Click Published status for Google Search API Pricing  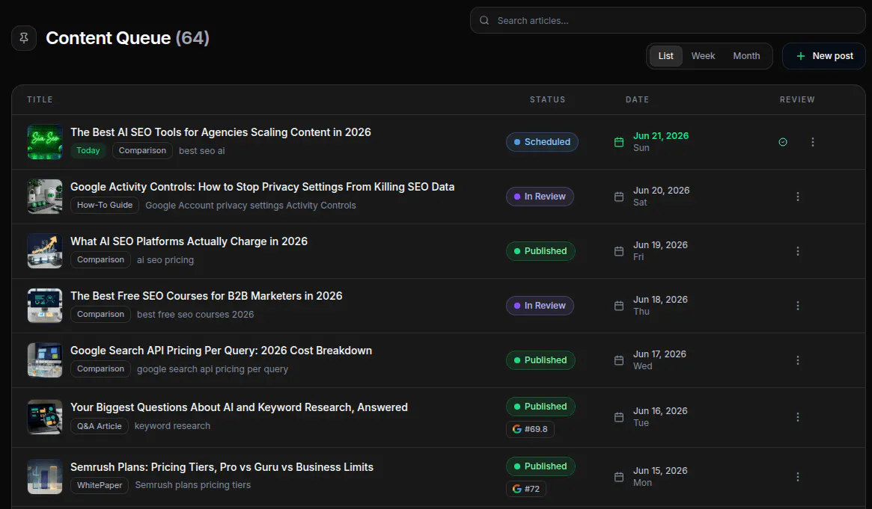pos(540,360)
